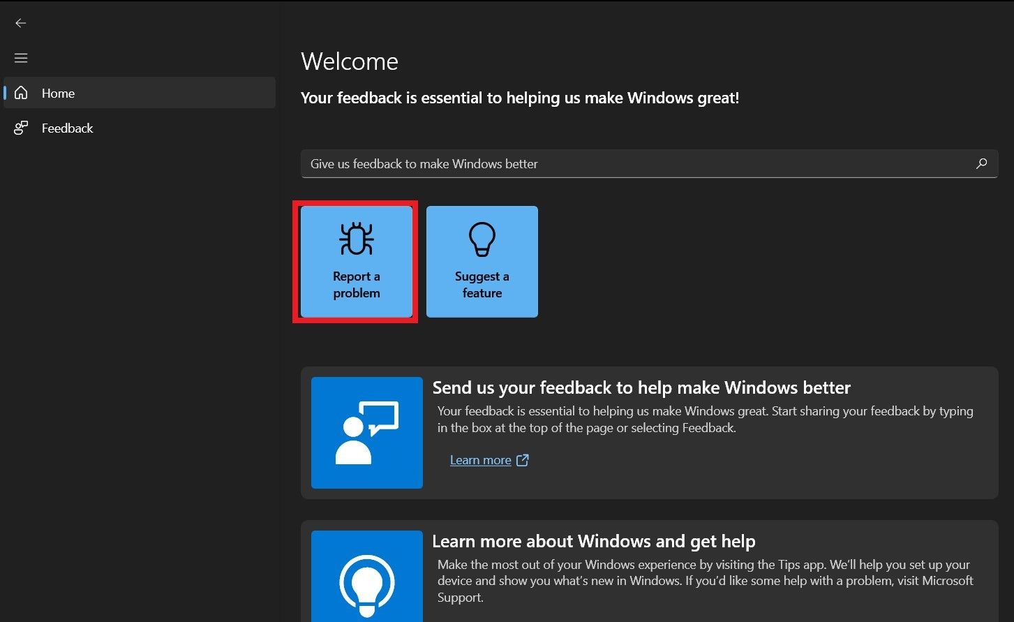Select the Home label in the navigation
1014x622 pixels.
click(x=58, y=93)
